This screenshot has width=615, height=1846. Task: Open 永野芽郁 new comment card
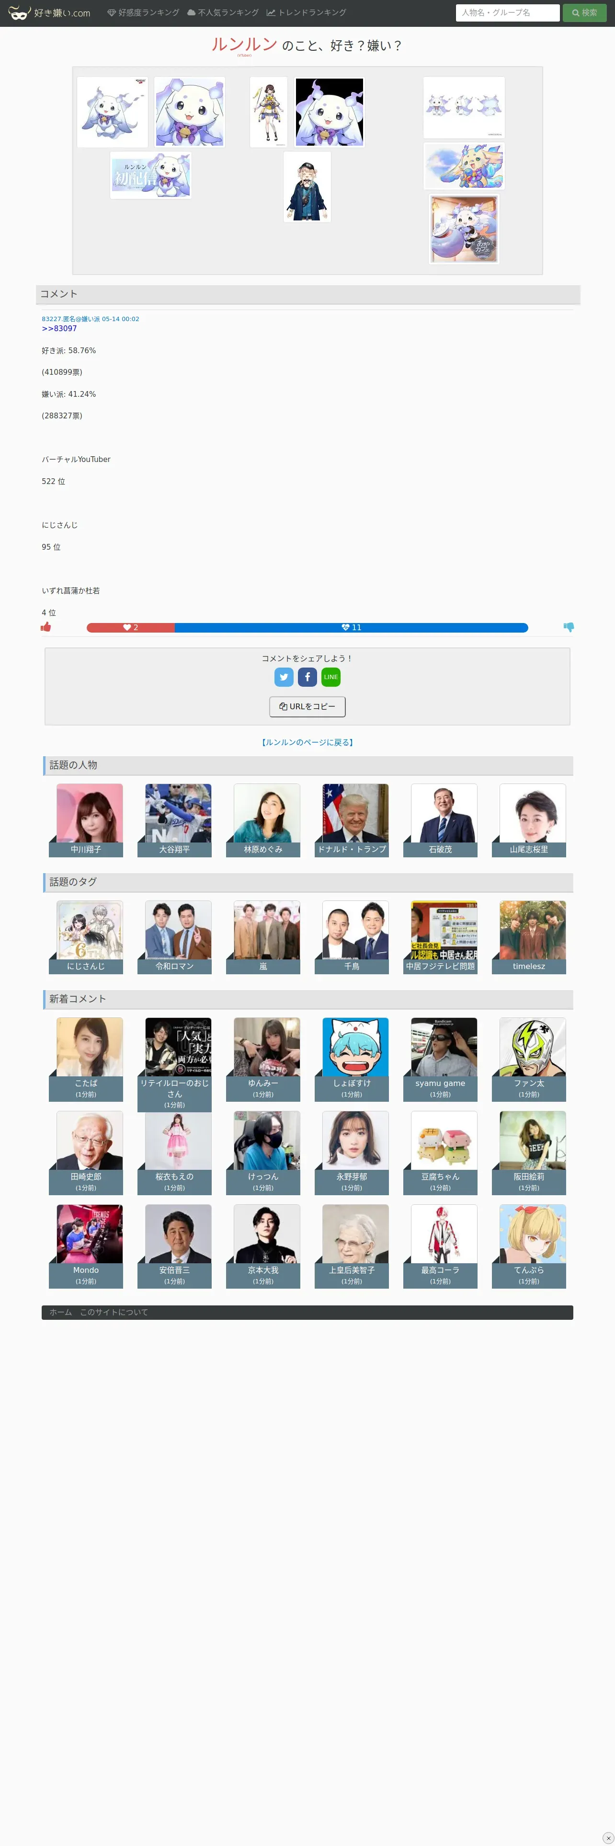click(352, 1153)
